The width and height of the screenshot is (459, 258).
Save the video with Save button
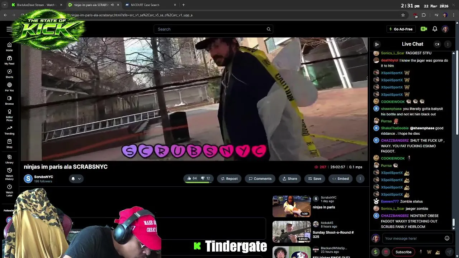pyautogui.click(x=314, y=178)
